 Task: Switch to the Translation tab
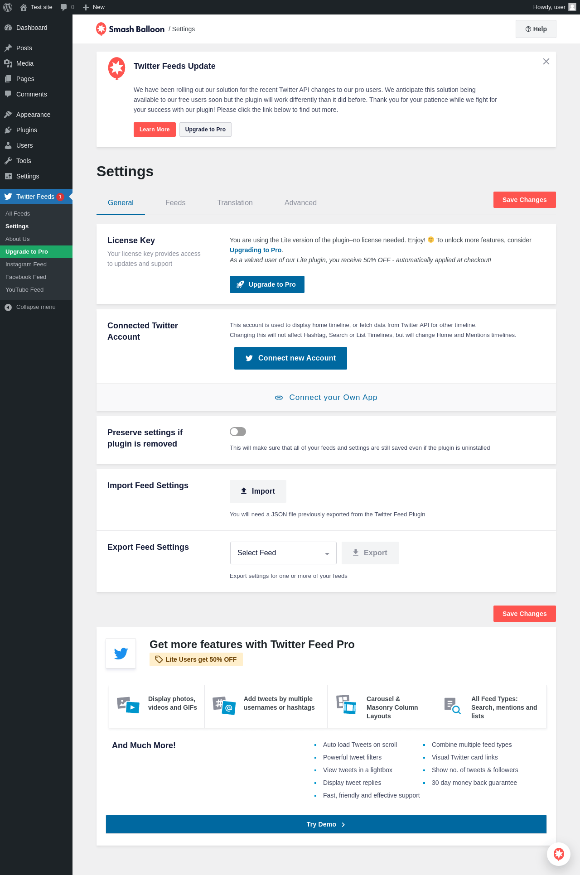tap(235, 203)
